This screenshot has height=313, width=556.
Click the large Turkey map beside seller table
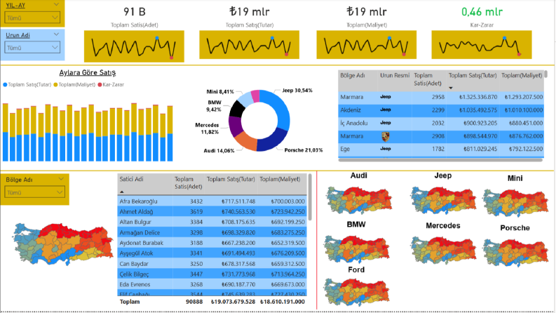(63, 244)
